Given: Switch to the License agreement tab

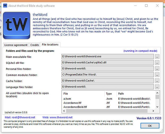Looking at the screenshot, I should (x=16, y=45).
